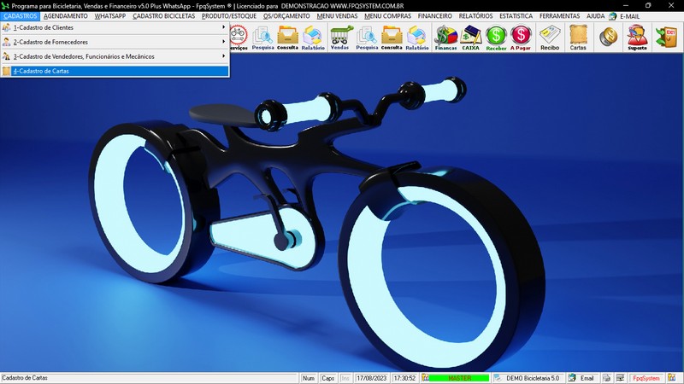
Task: Open the CAIXA cash book icon
Action: [x=471, y=38]
